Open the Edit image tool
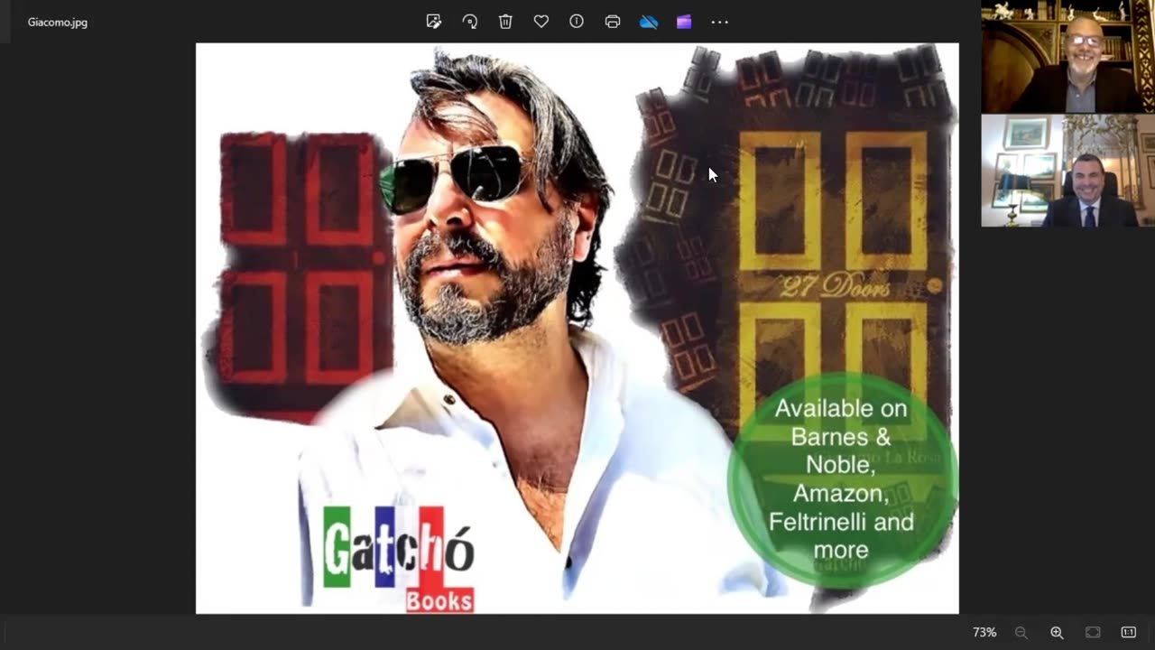This screenshot has height=650, width=1155. click(x=434, y=22)
